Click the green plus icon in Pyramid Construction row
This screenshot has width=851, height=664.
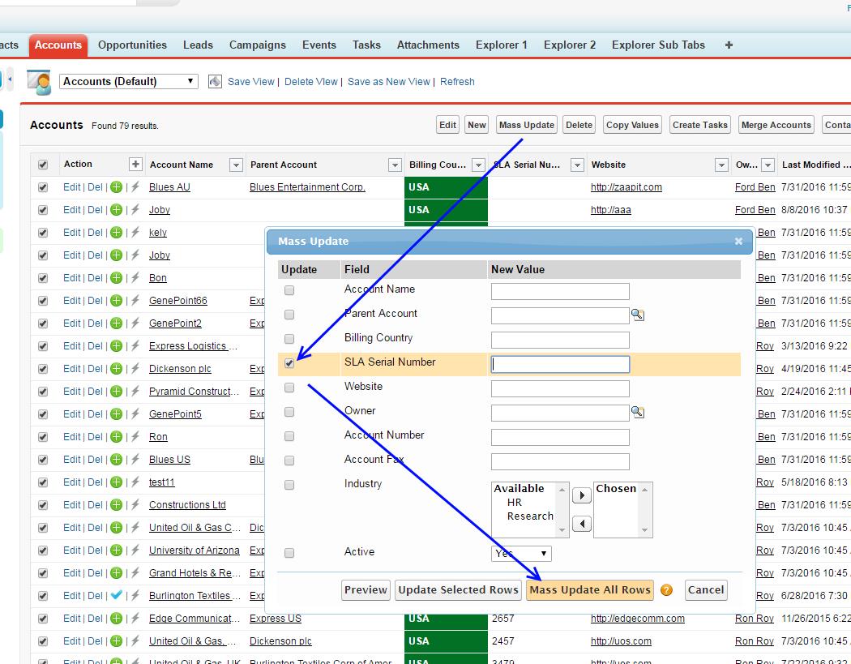116,392
